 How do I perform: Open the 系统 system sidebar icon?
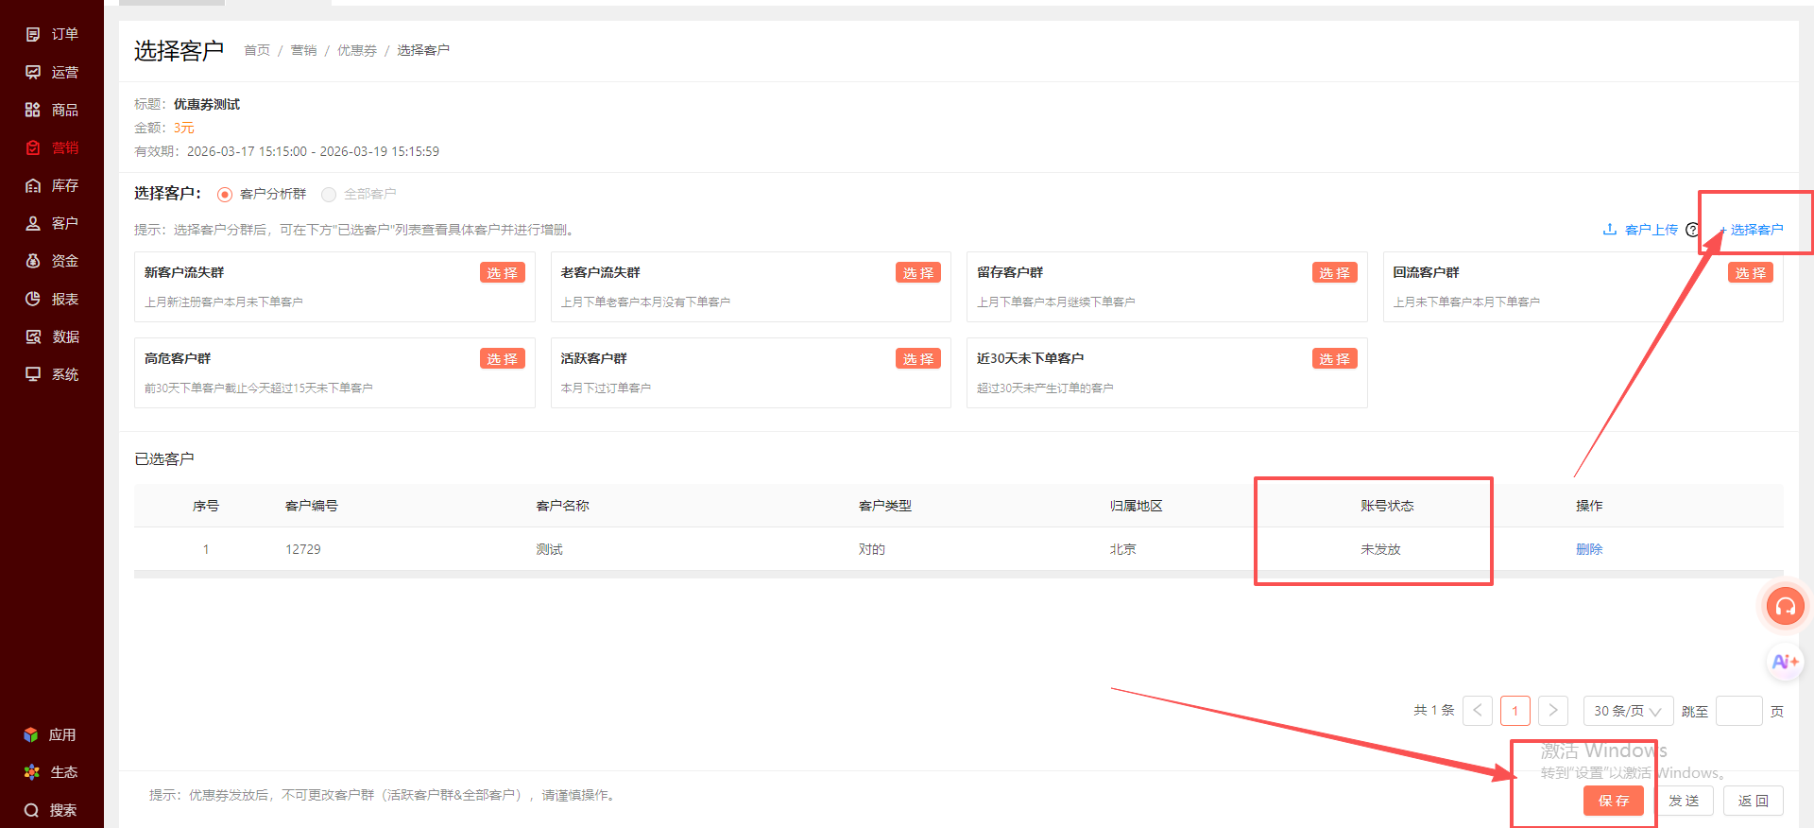[33, 374]
